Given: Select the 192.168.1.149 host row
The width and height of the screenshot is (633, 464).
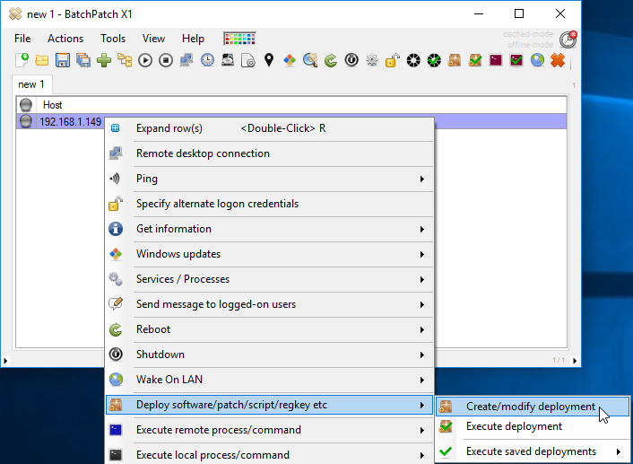Looking at the screenshot, I should tap(291, 122).
